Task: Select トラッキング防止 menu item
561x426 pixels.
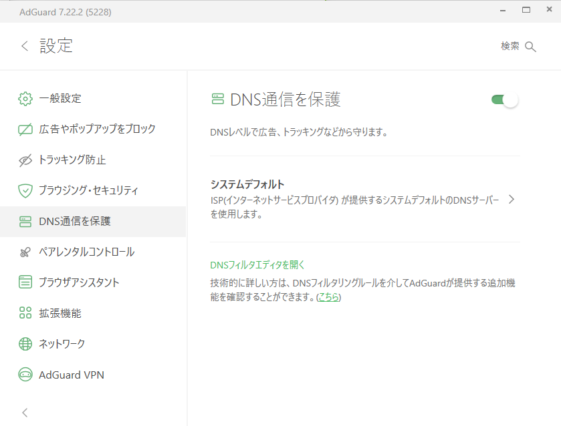Action: (x=72, y=160)
